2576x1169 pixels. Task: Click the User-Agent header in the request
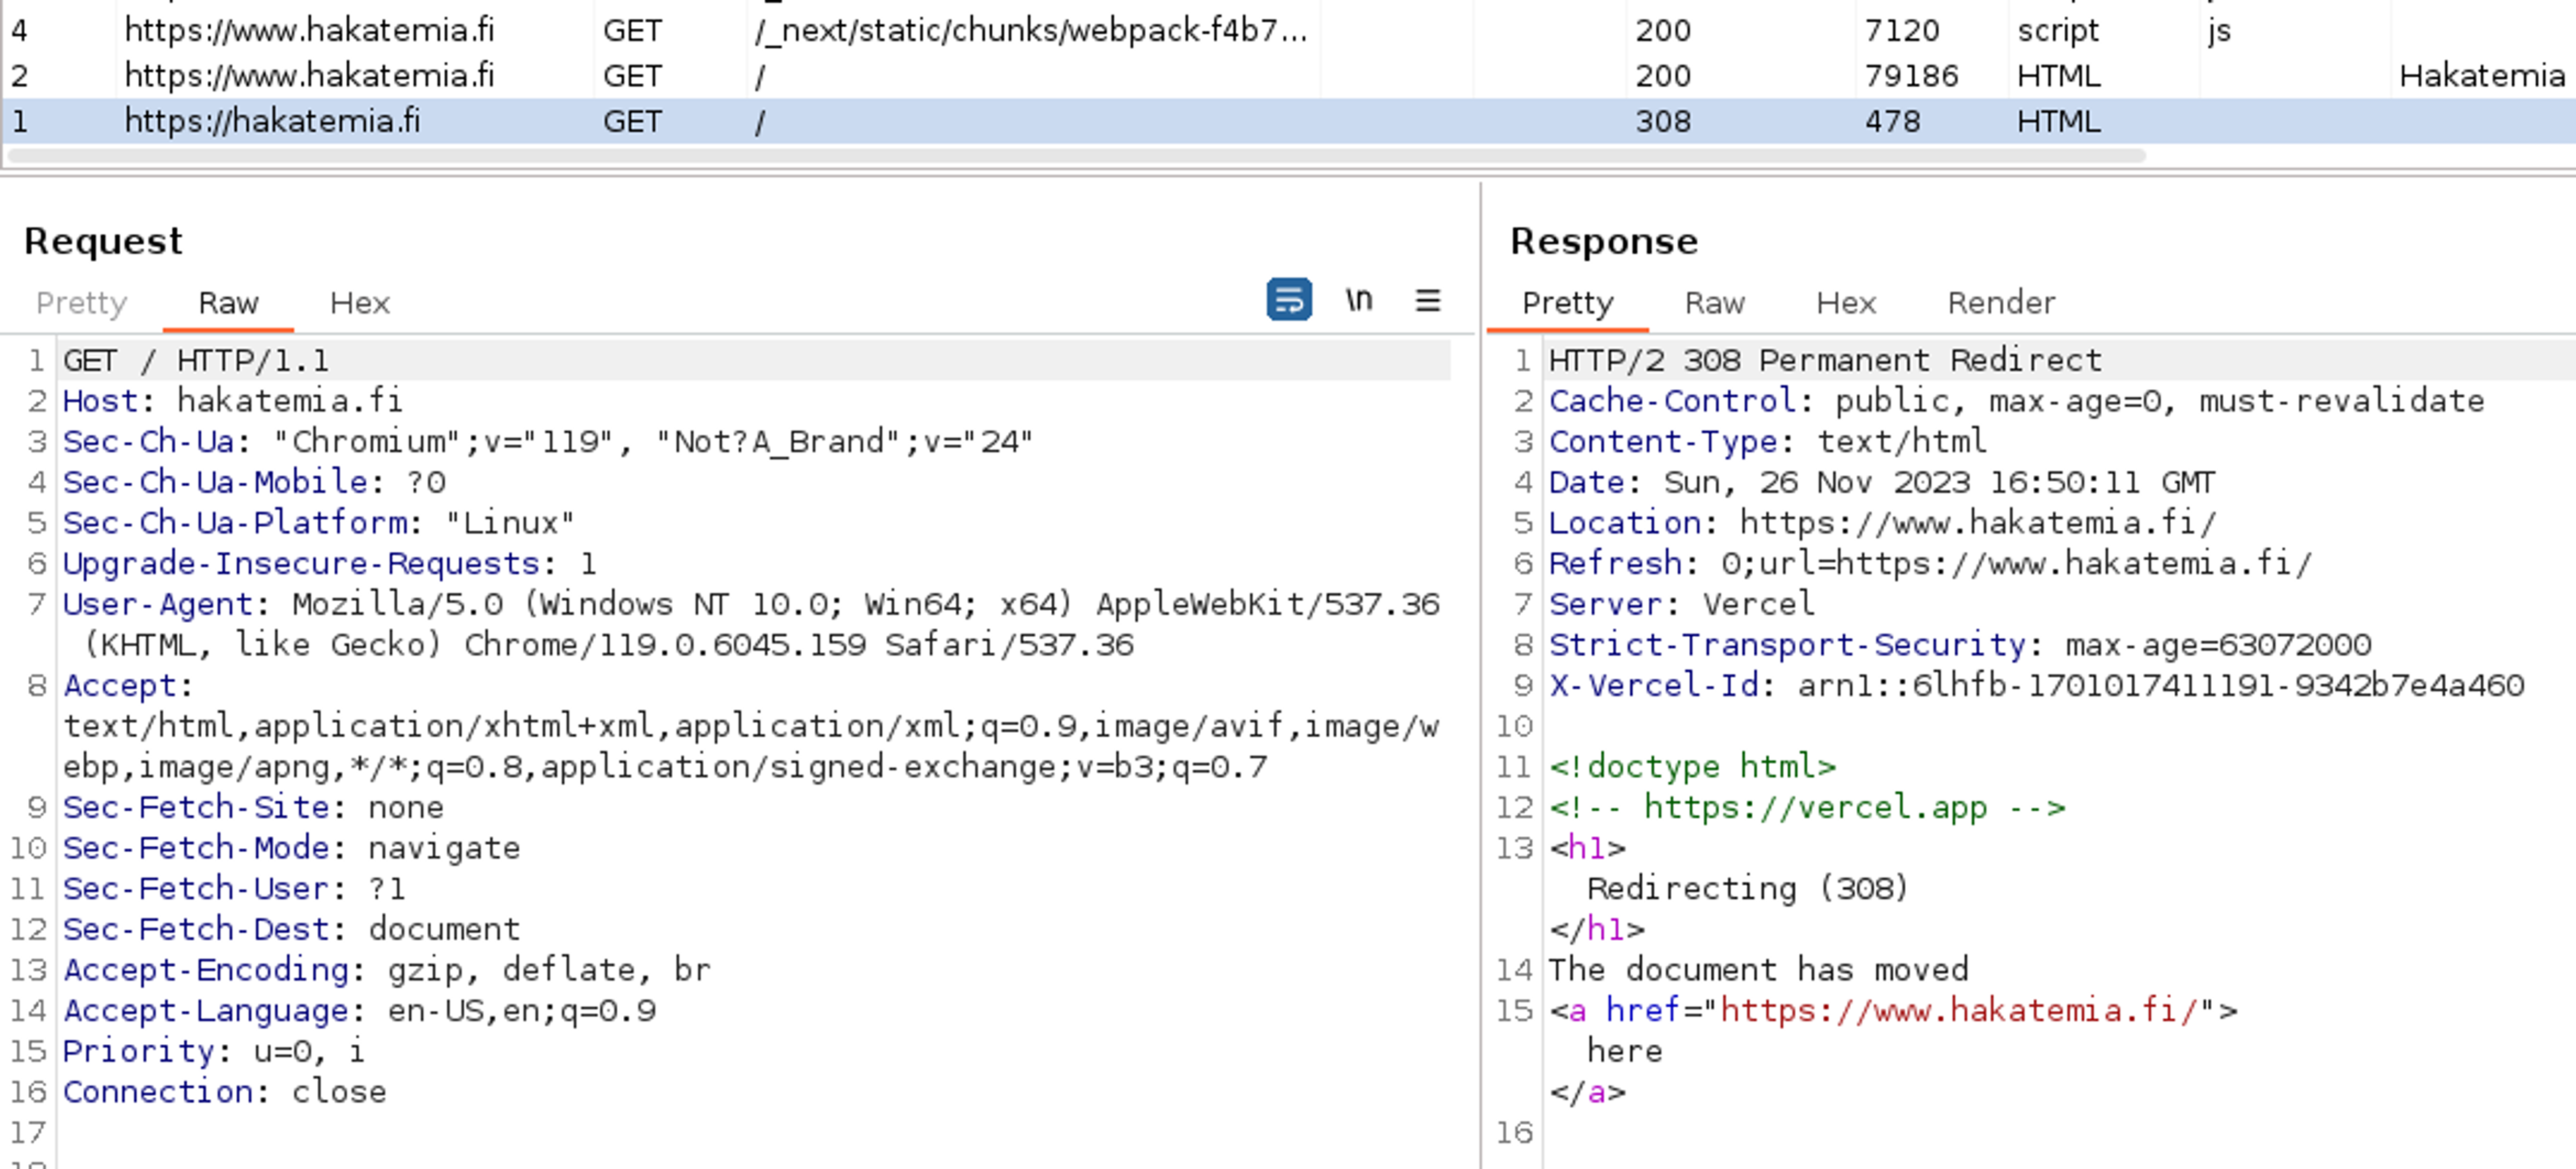coord(157,604)
